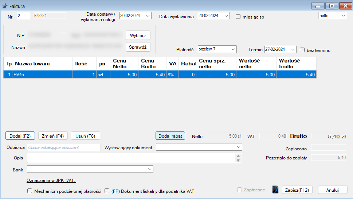Click the document icon beside the Zapisz button
The width and height of the screenshot is (353, 199).
point(275,190)
